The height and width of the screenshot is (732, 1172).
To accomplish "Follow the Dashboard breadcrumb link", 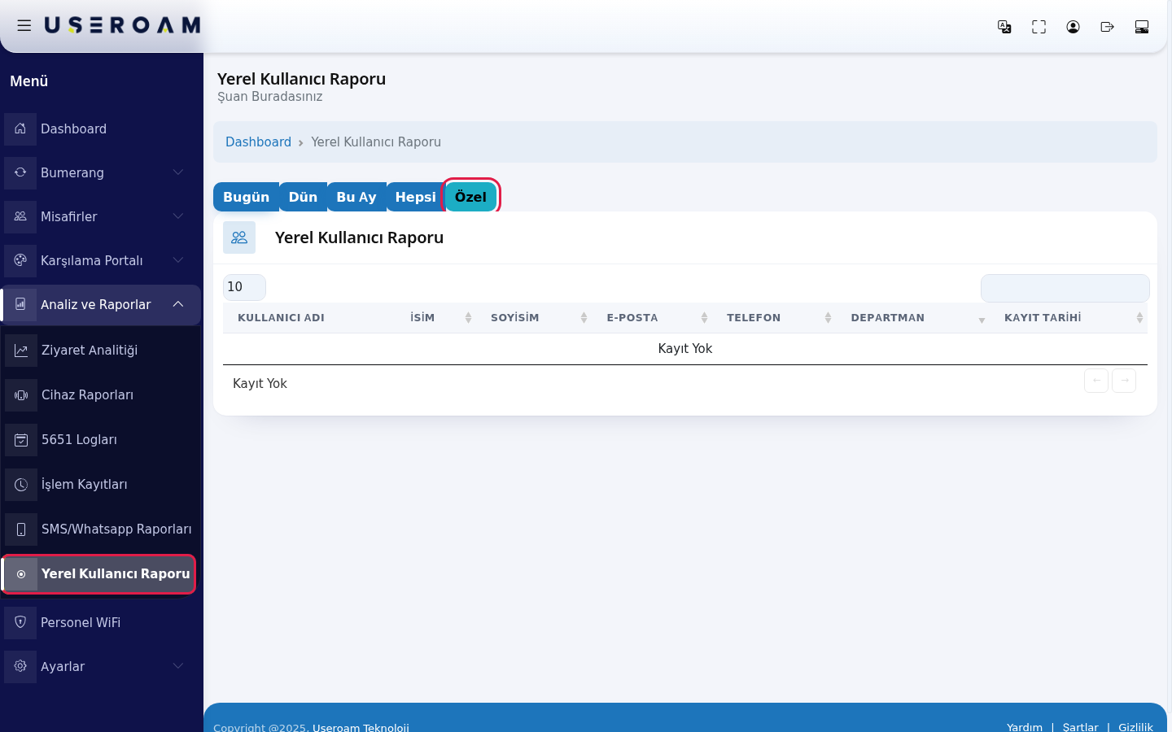I will pyautogui.click(x=258, y=142).
